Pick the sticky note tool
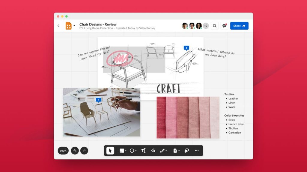 coord(121,151)
